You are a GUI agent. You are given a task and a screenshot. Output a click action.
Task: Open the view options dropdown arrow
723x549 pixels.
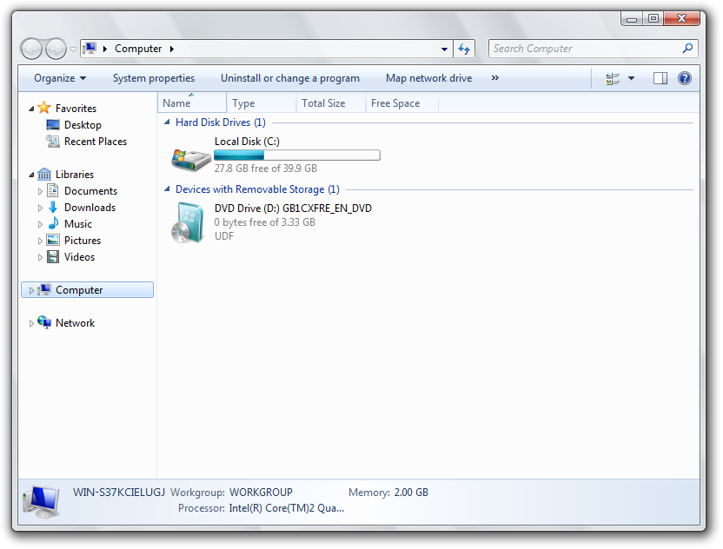631,78
